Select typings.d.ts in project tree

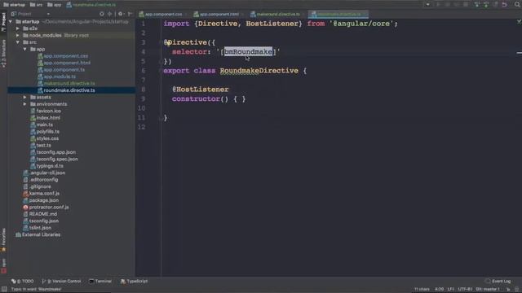pyautogui.click(x=50, y=166)
